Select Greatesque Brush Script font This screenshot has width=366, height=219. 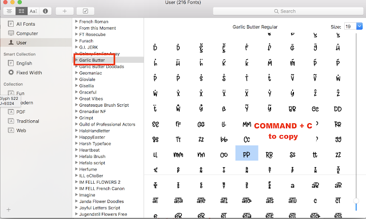click(x=104, y=105)
